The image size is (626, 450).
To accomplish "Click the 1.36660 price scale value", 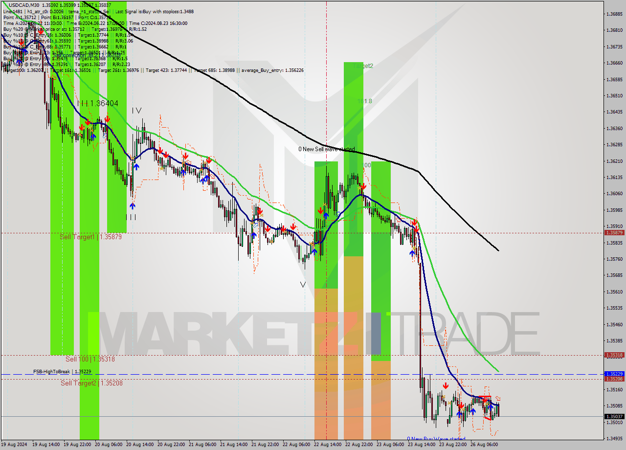I will (x=614, y=63).
